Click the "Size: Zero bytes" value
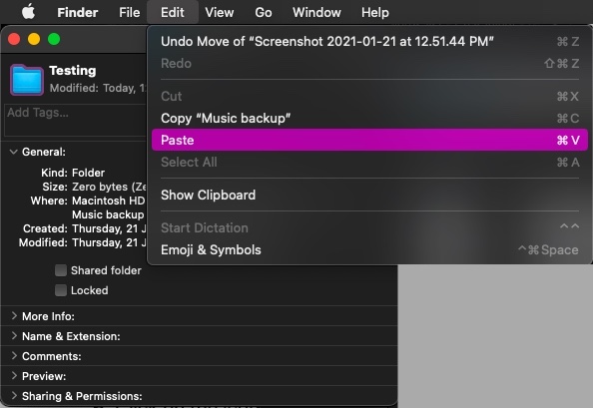This screenshot has width=593, height=408. pos(109,187)
